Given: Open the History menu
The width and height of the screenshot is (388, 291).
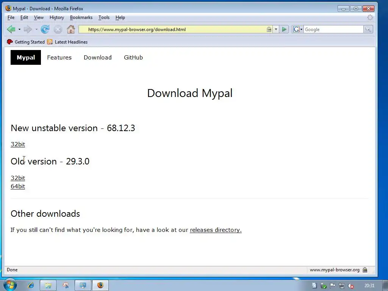Looking at the screenshot, I should 57,17.
